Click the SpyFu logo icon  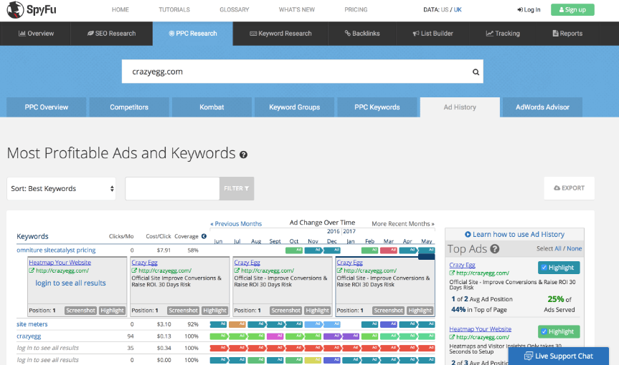point(14,10)
